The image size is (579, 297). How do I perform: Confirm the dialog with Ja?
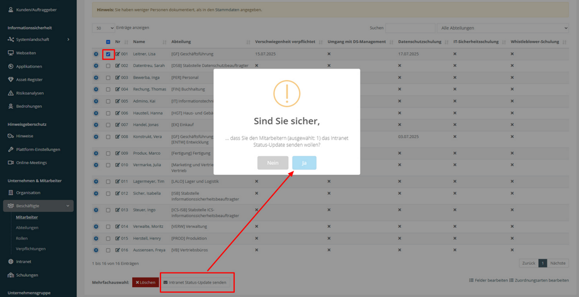(304, 163)
